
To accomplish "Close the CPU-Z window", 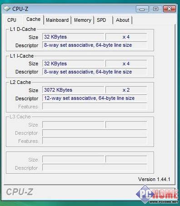I will [170, 9].
